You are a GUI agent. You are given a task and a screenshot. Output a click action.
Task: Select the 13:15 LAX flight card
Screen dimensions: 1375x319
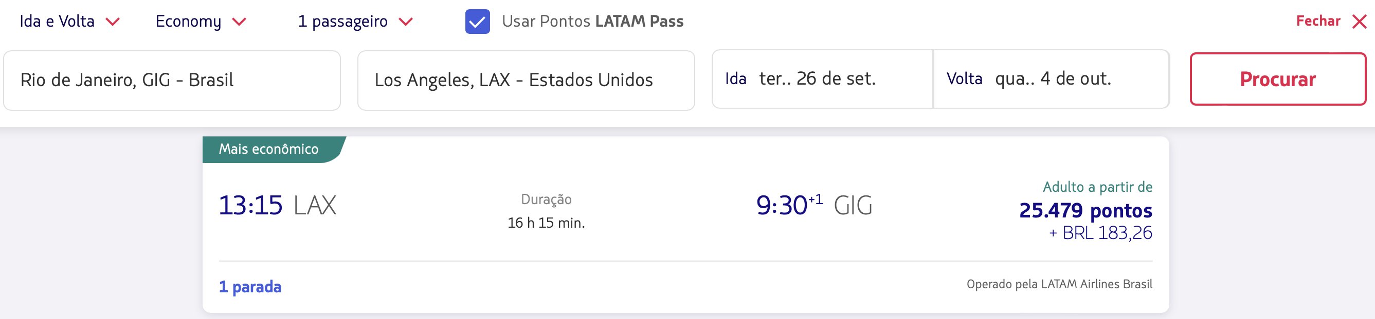[685, 224]
